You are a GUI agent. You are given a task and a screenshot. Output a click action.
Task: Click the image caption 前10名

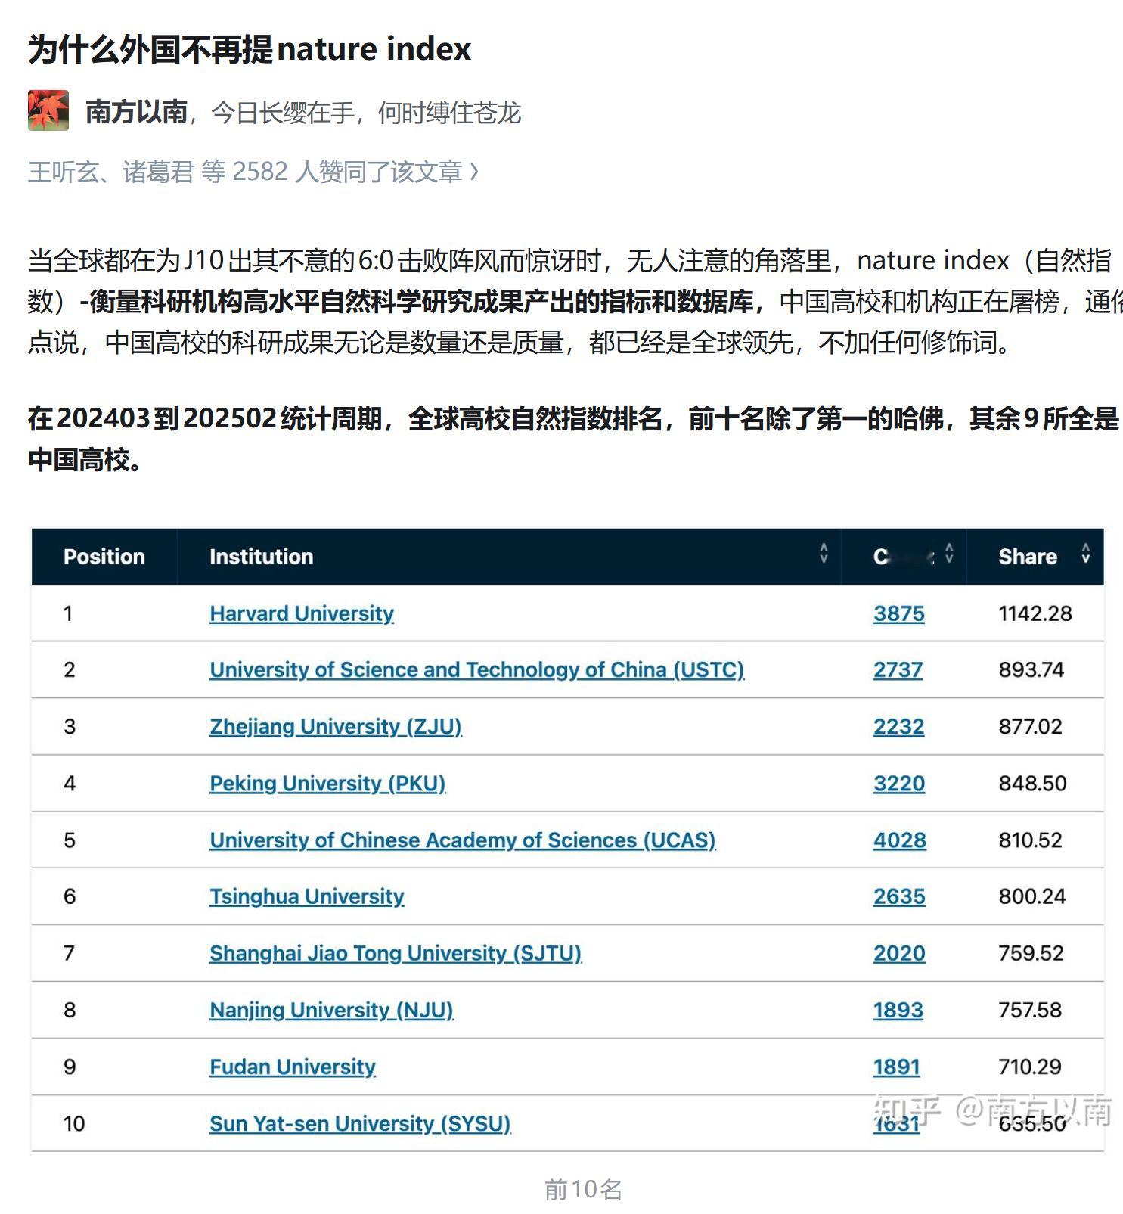tap(583, 1189)
